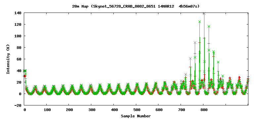Click the 500 x-axis tick label
Viewport: 254px width, 119px height.
(136, 110)
